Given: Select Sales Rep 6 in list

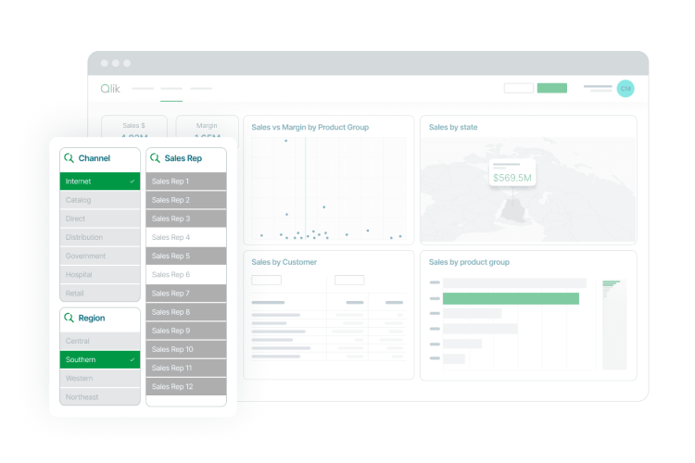Looking at the screenshot, I should click(x=185, y=275).
